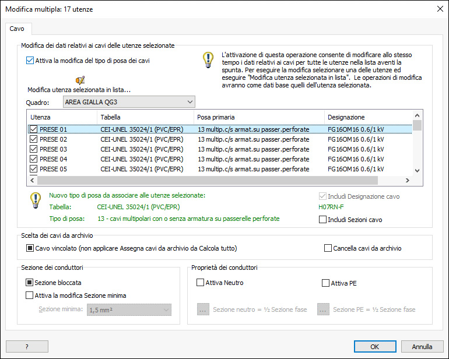Disable Attiva la modifica del tipo di posa
The height and width of the screenshot is (359, 449).
(x=30, y=61)
